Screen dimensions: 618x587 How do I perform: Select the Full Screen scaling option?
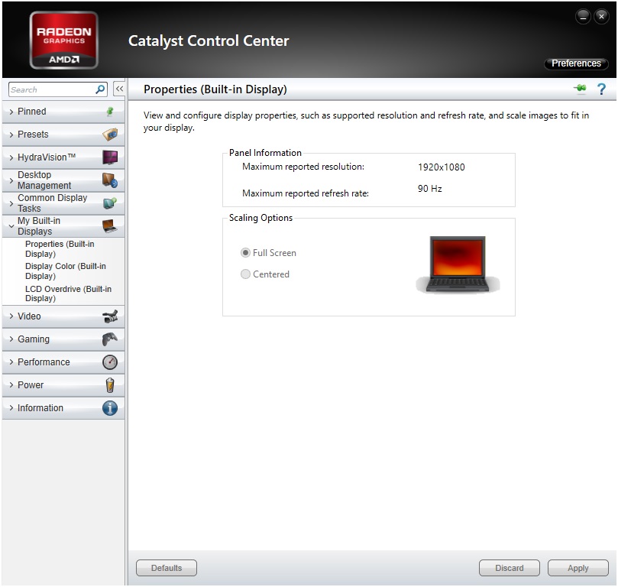pos(268,253)
